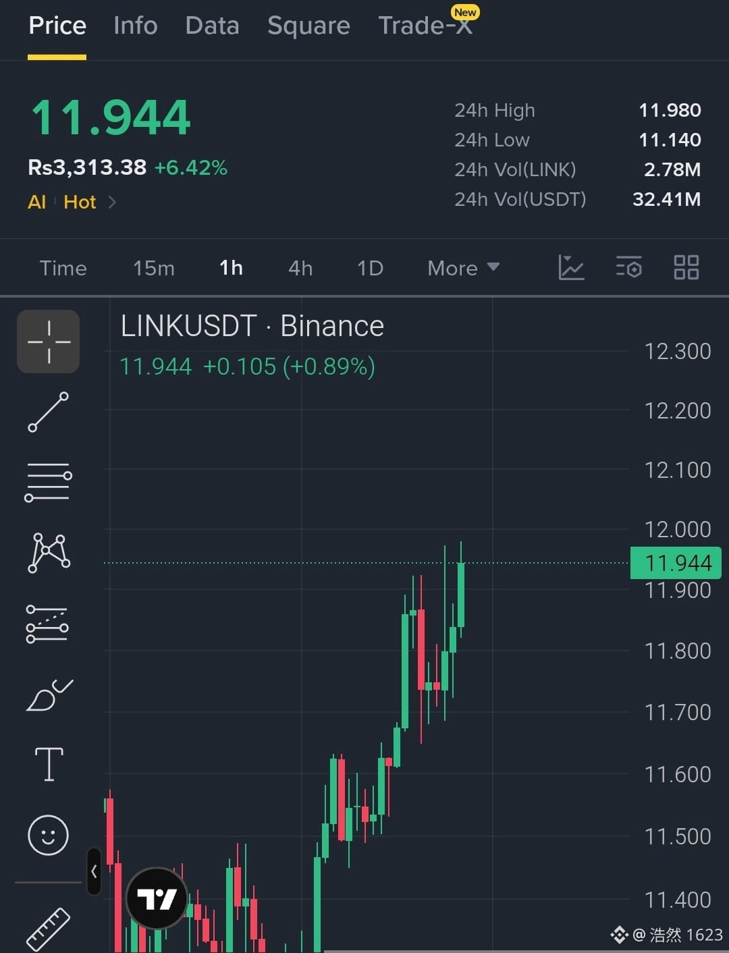
Task: Select the 4h interval
Action: pos(300,268)
